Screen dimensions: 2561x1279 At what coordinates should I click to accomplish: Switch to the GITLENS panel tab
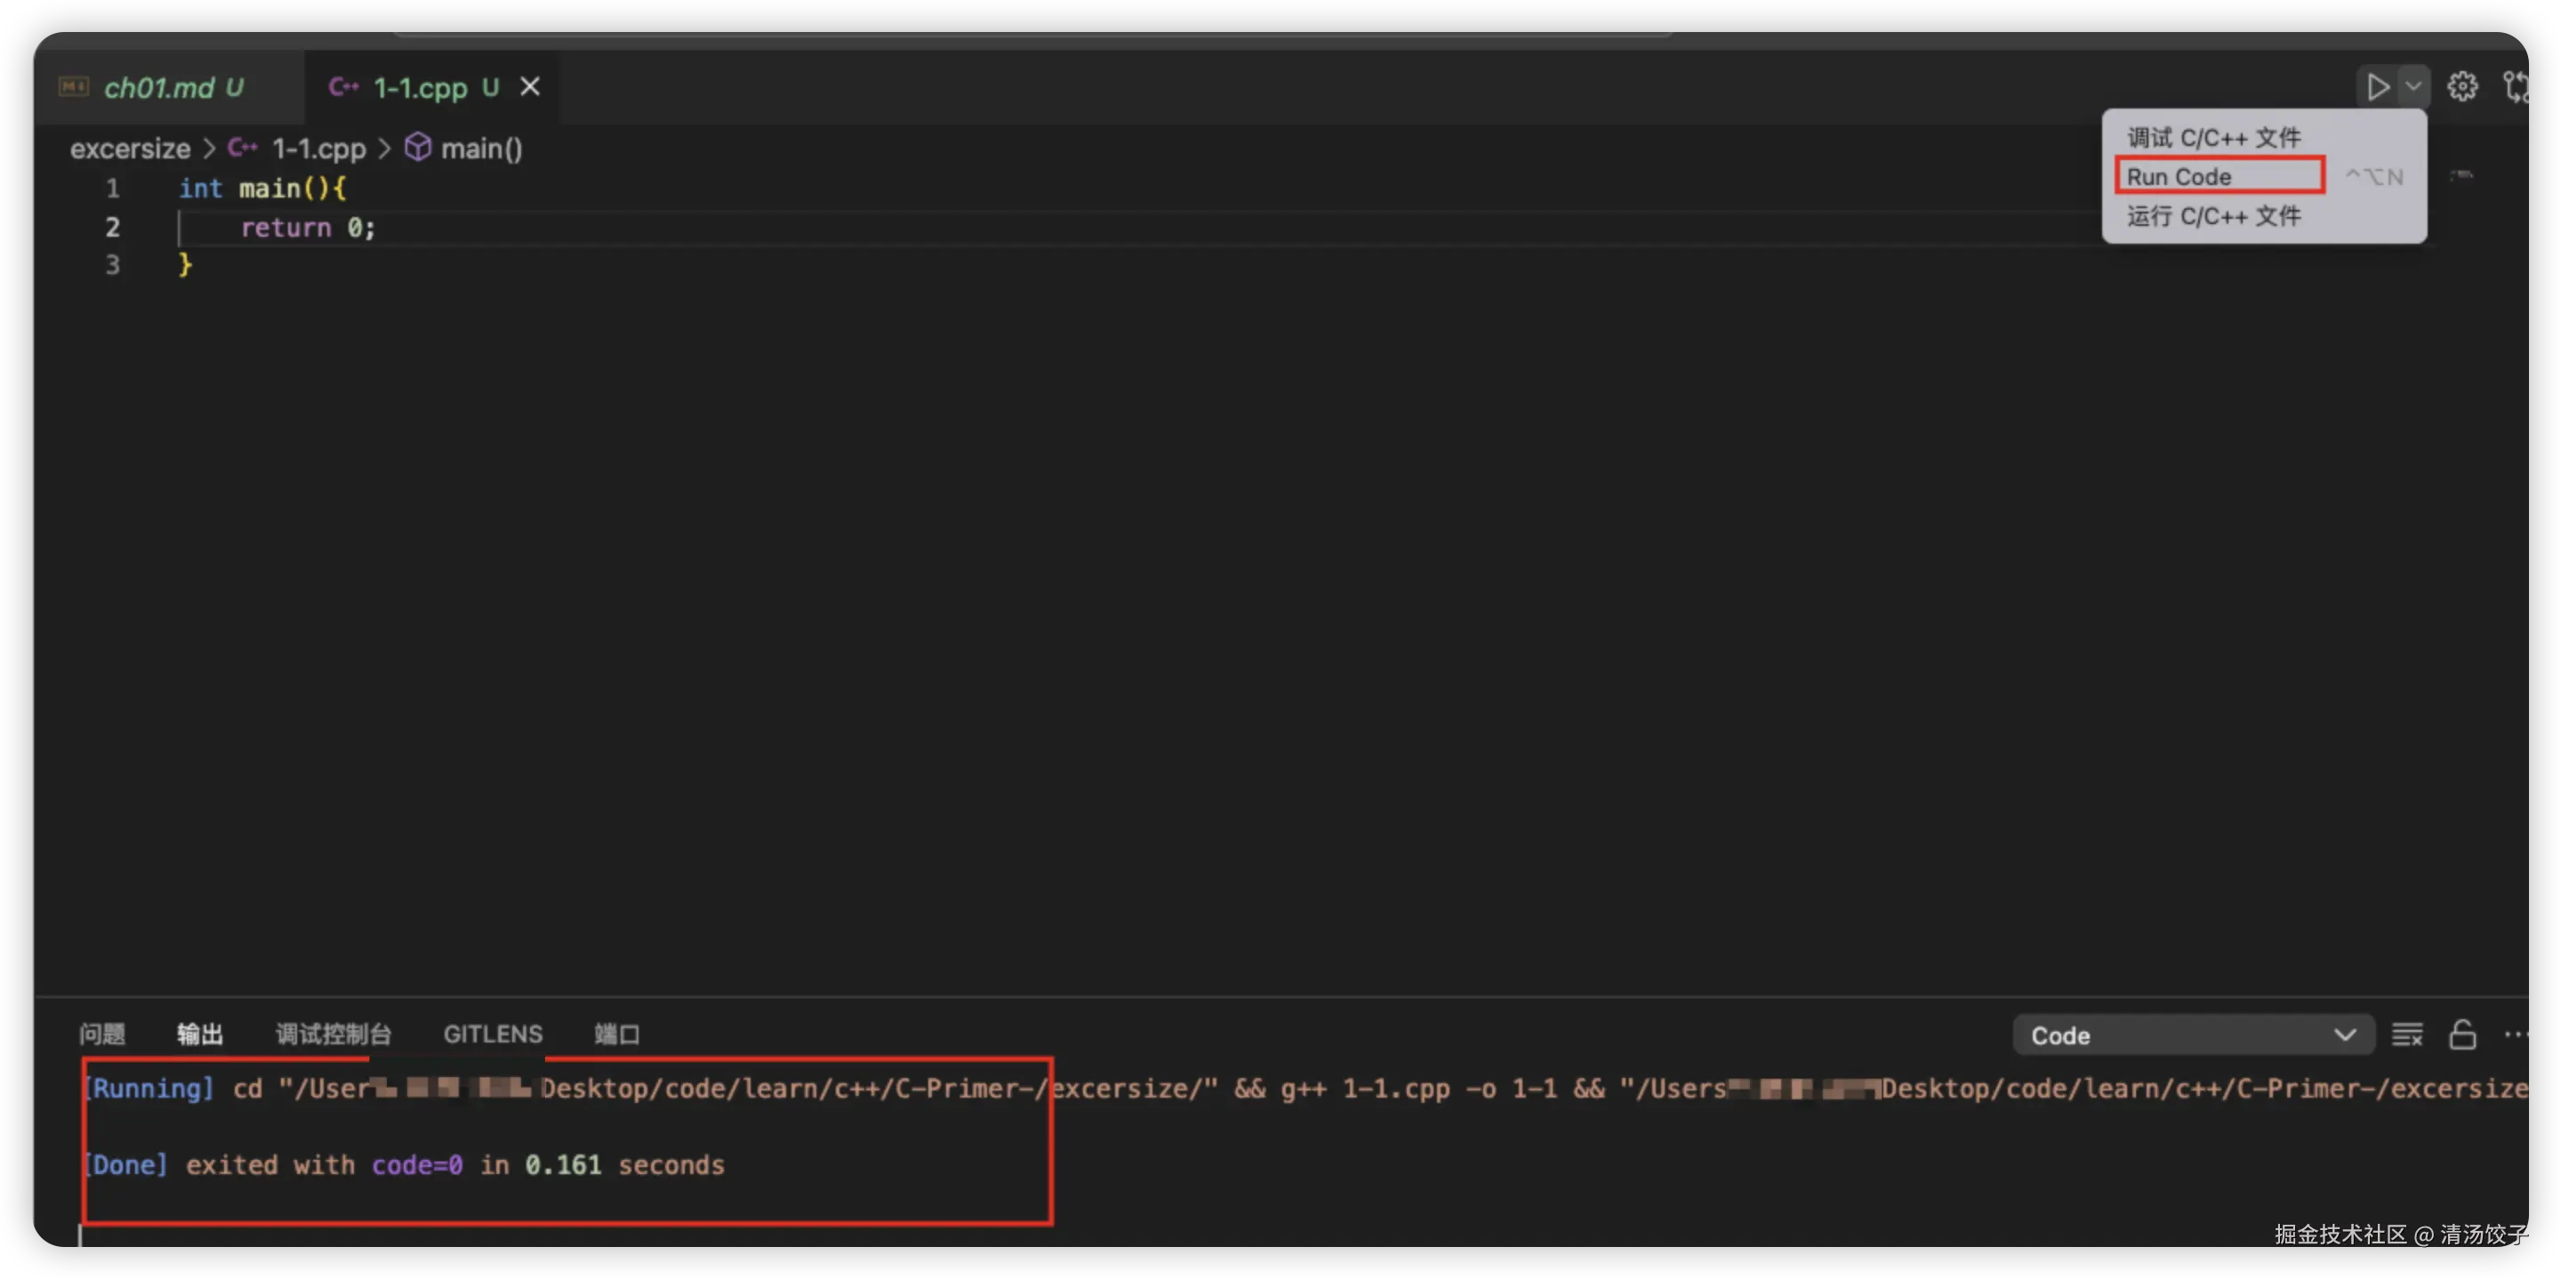click(x=492, y=1034)
